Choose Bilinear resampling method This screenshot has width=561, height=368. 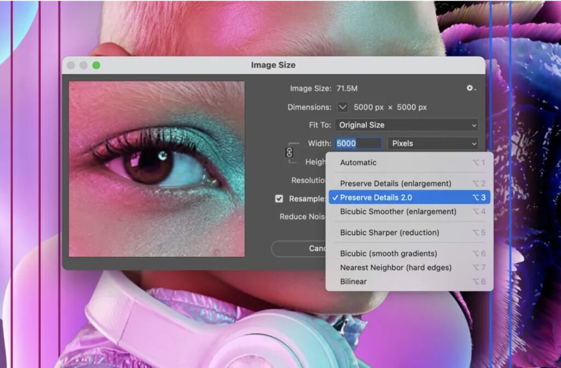tap(353, 282)
